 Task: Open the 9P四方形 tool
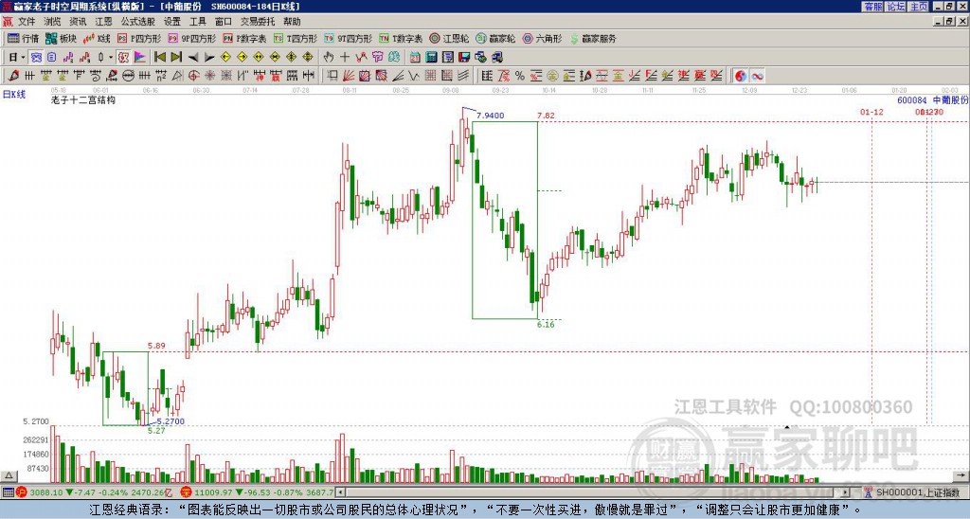pyautogui.click(x=191, y=38)
